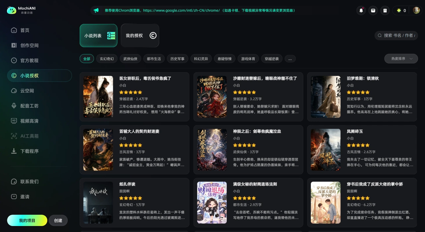Image resolution: width=425 pixels, height=232 pixels.
Task: Click the 邀请 envelope icon
Action: (14, 196)
